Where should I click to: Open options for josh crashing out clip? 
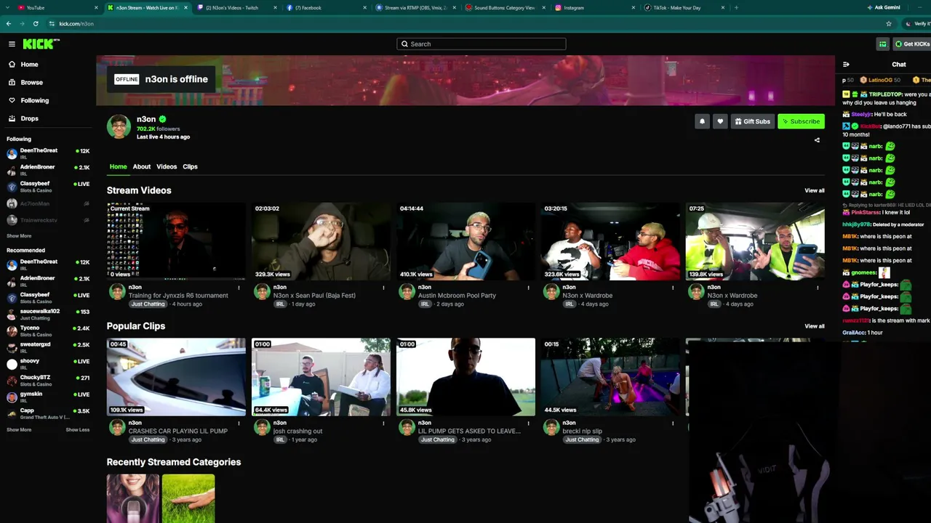click(383, 423)
